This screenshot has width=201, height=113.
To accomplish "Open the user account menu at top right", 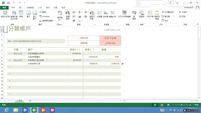I will click(192, 8).
